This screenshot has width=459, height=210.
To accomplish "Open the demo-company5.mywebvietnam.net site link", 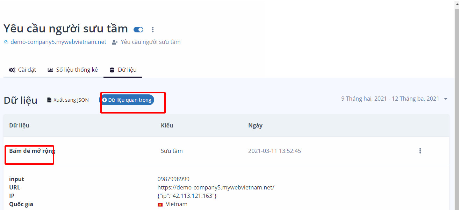I will [58, 42].
